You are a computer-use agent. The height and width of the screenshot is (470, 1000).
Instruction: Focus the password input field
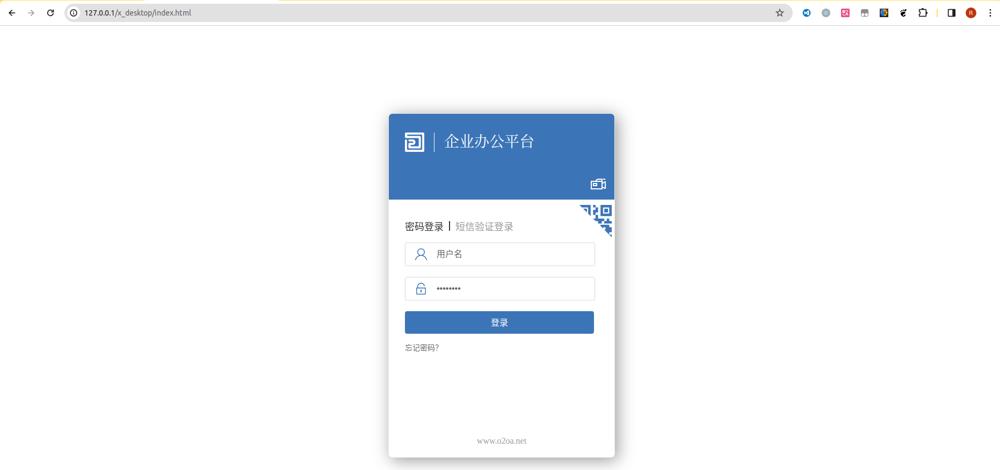[510, 289]
